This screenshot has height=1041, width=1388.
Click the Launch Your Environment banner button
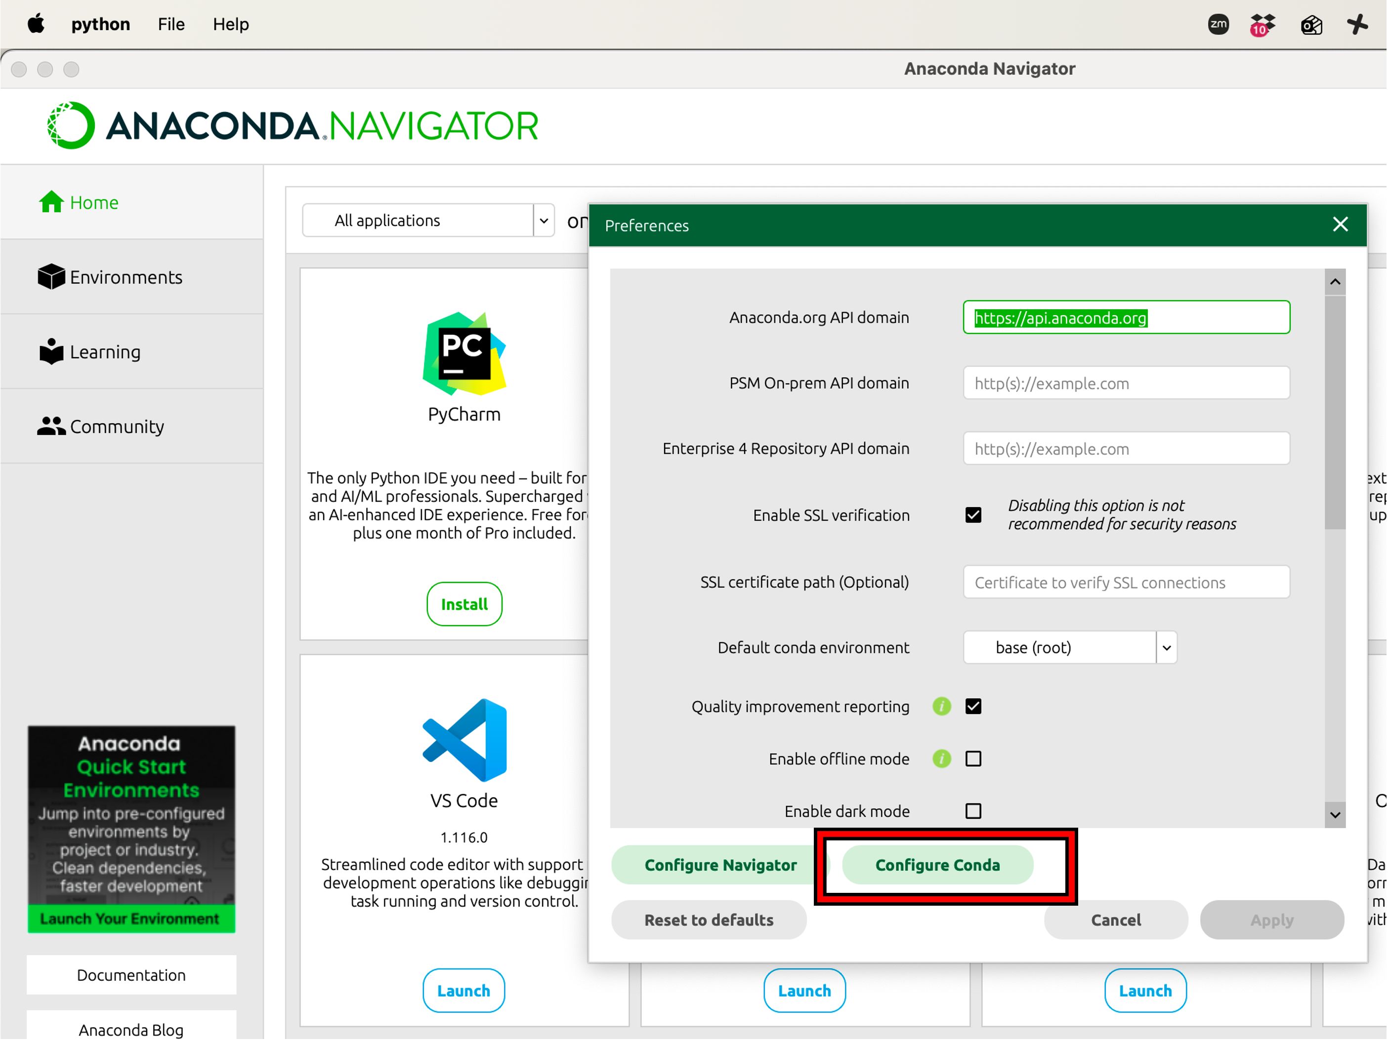pyautogui.click(x=131, y=920)
